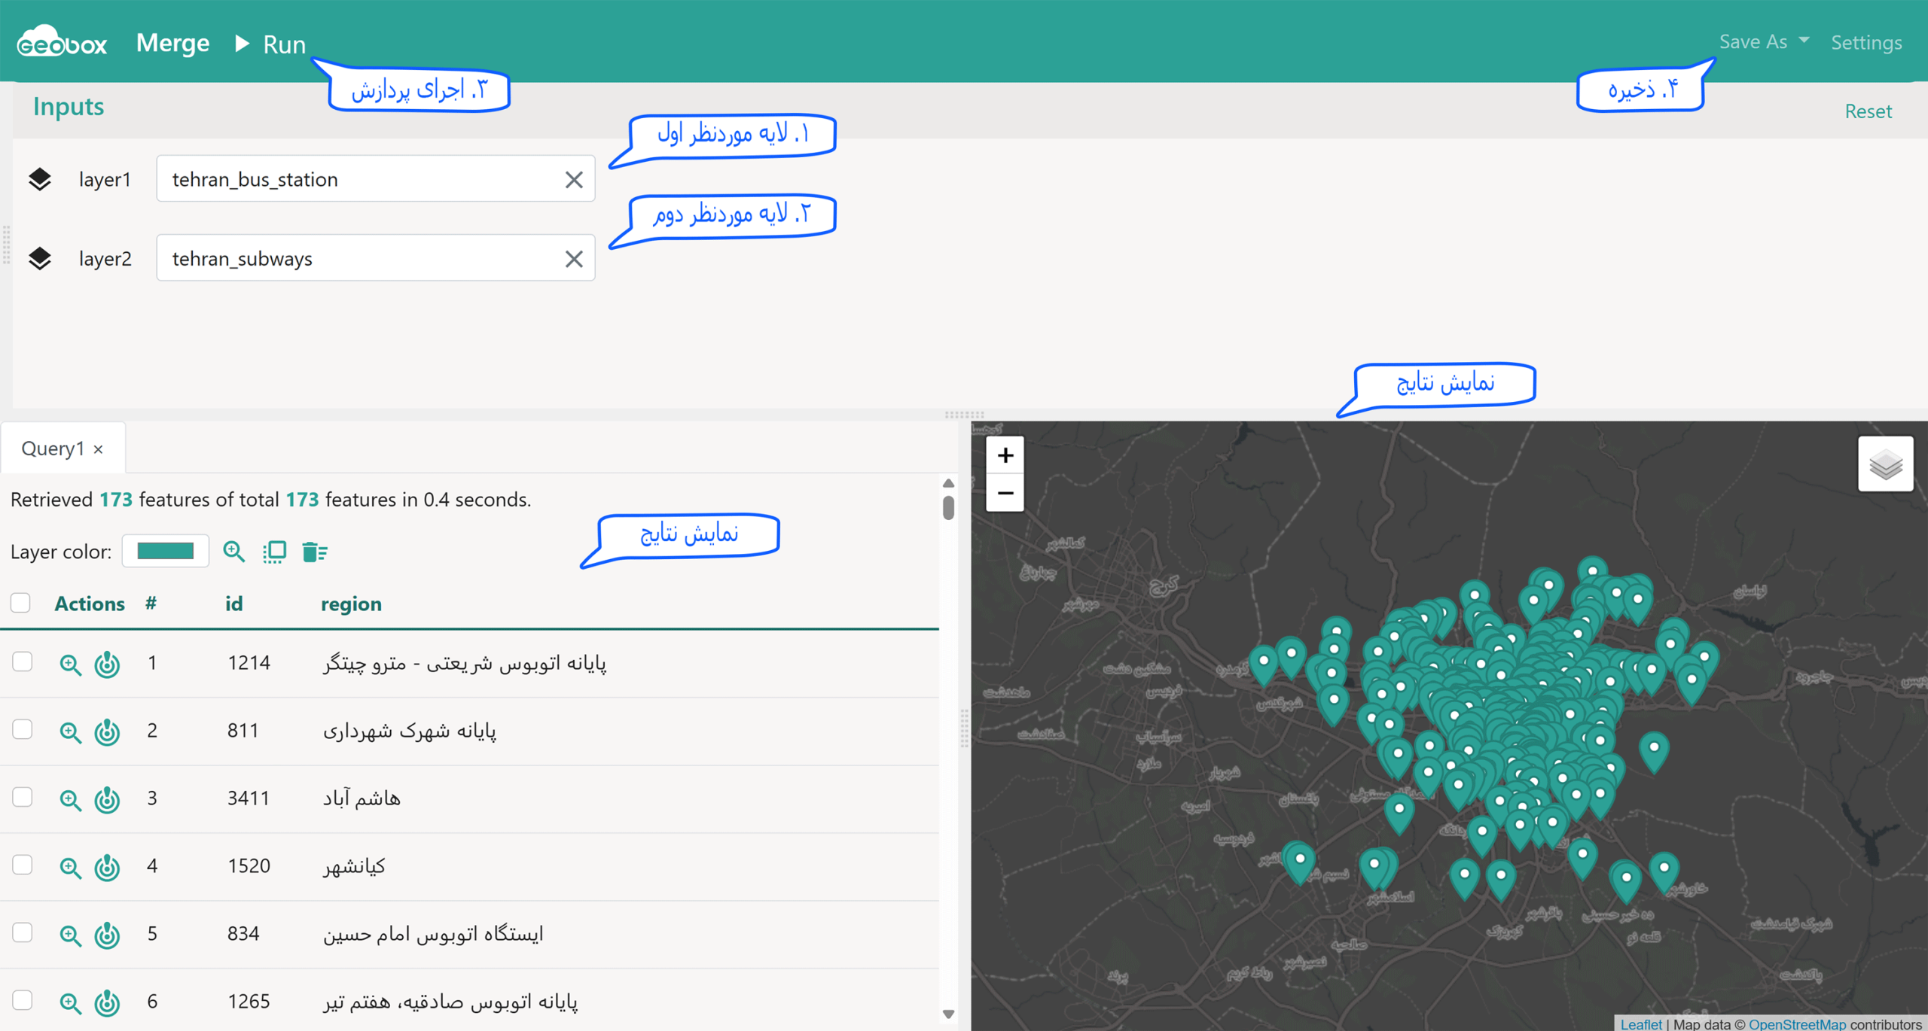Check the row with id 1214

[x=22, y=661]
